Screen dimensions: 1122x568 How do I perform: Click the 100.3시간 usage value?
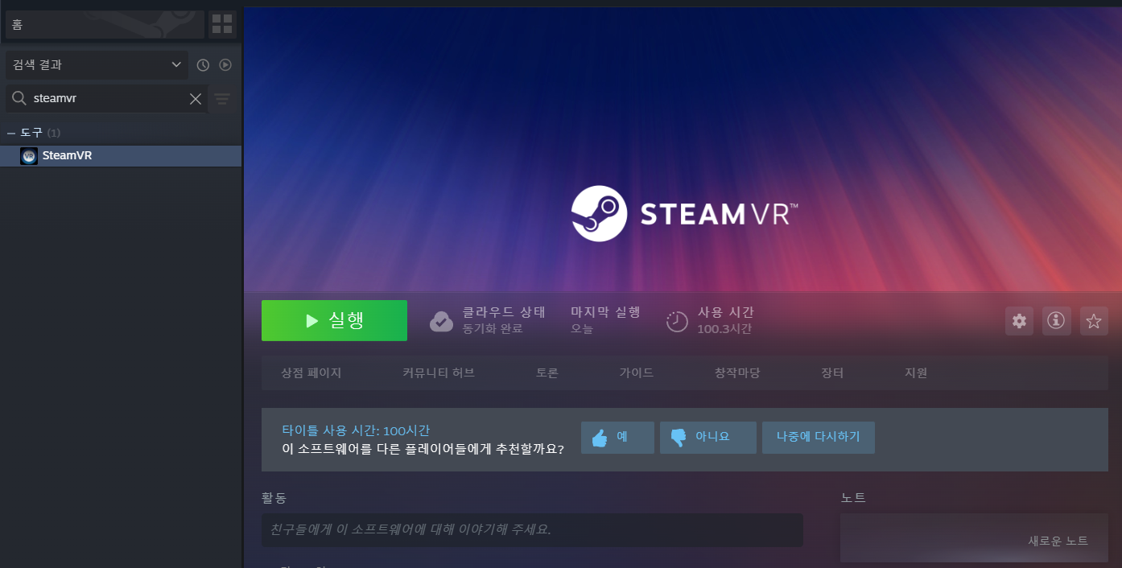tap(724, 329)
